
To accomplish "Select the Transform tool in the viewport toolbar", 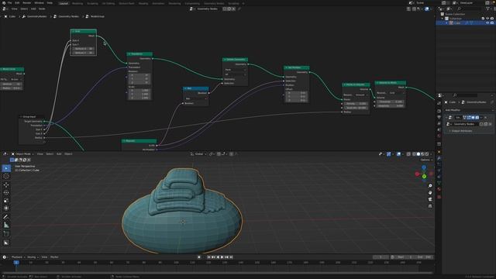I will [x=6, y=208].
